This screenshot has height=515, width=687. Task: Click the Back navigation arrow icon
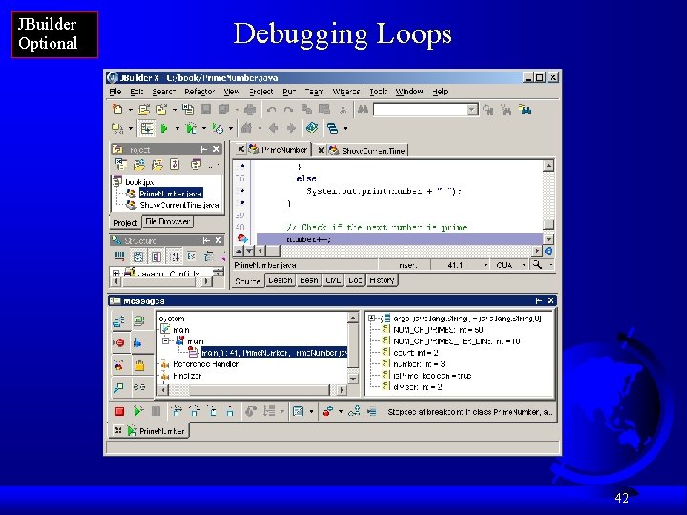point(274,128)
